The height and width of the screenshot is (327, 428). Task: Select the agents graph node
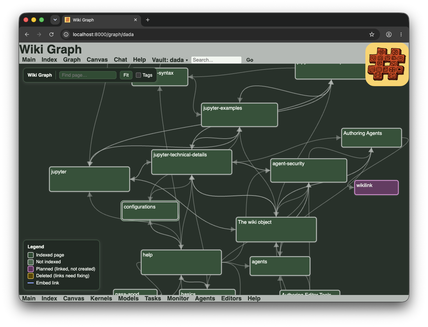(x=280, y=266)
